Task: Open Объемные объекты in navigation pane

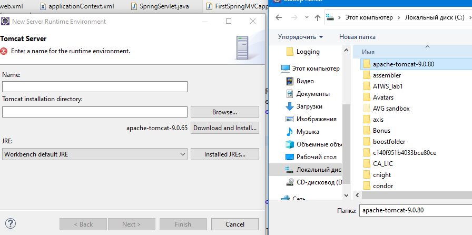Action: [313, 144]
